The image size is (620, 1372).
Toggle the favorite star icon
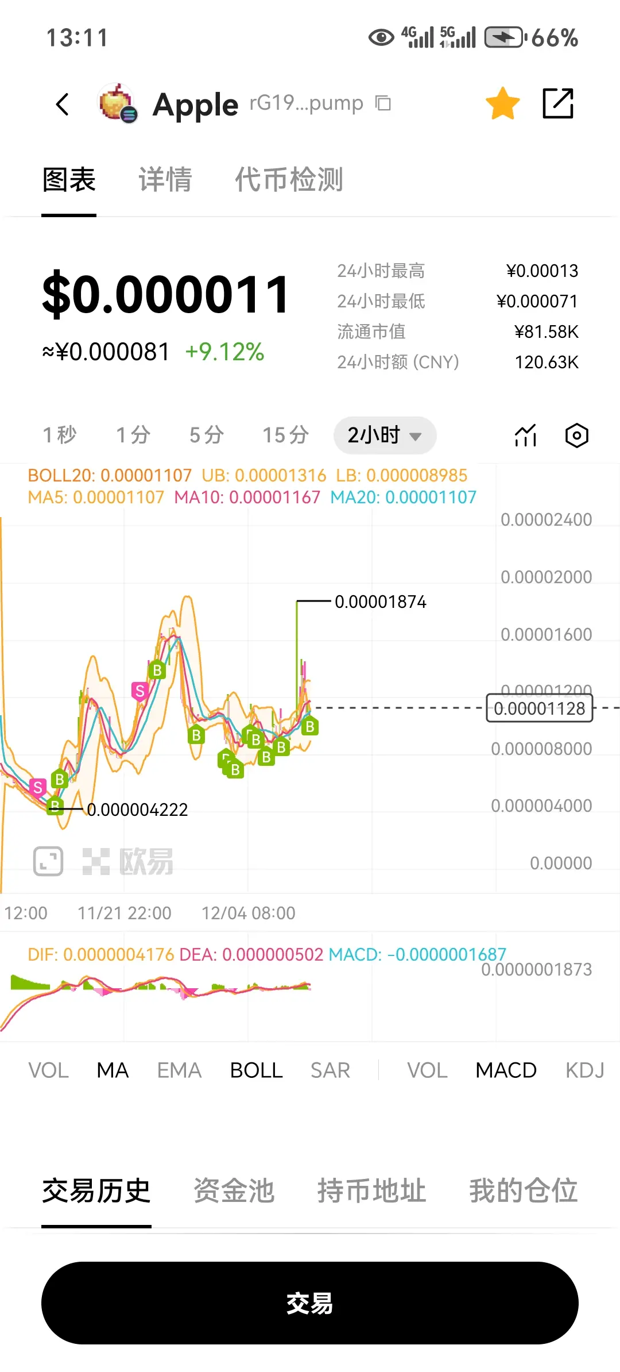pos(502,103)
